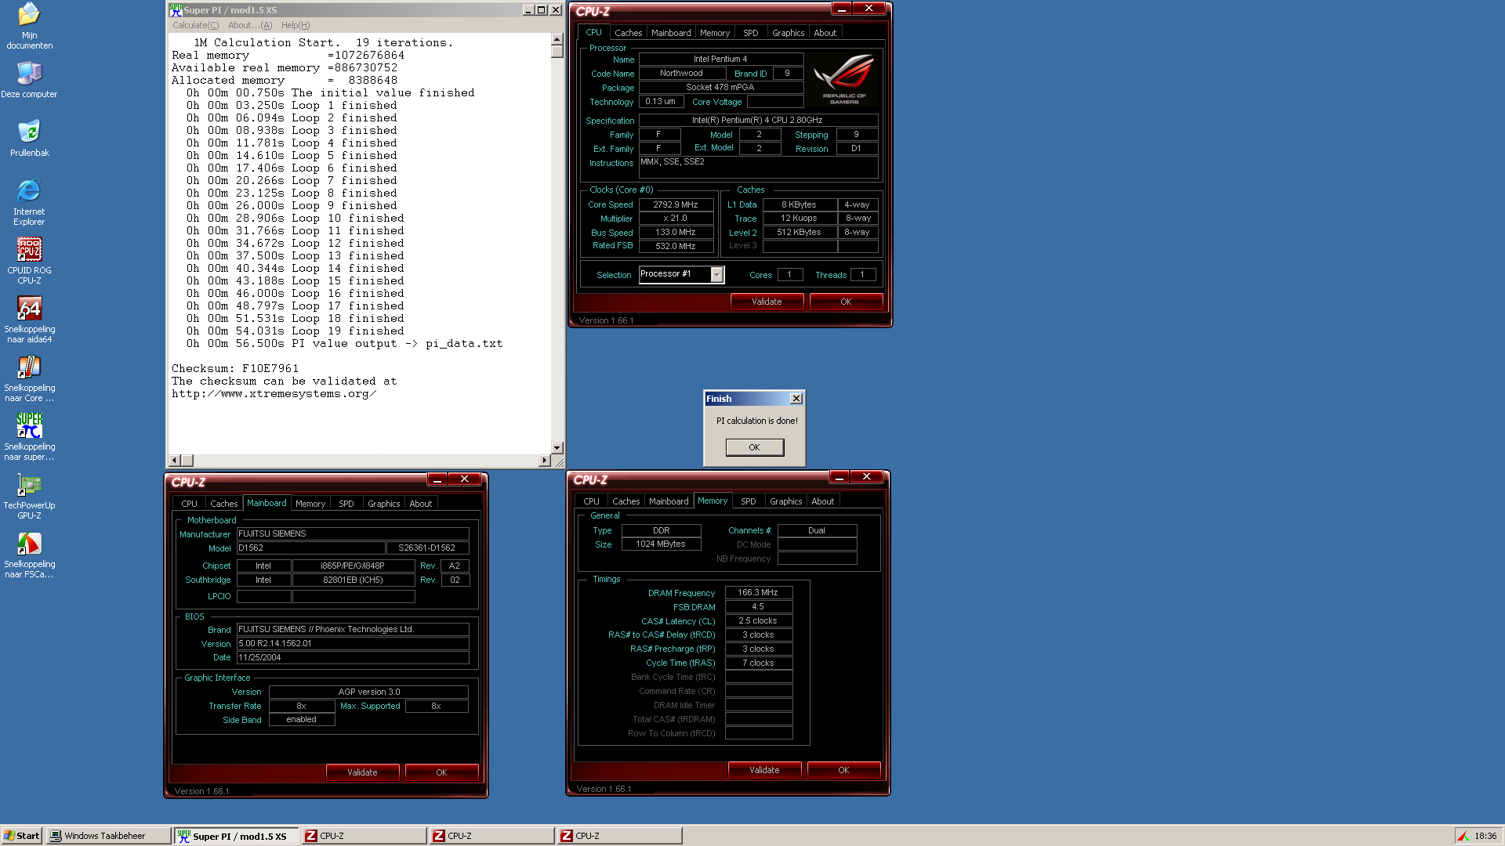Click the Windows Start button
1505x846 pixels.
[22, 836]
